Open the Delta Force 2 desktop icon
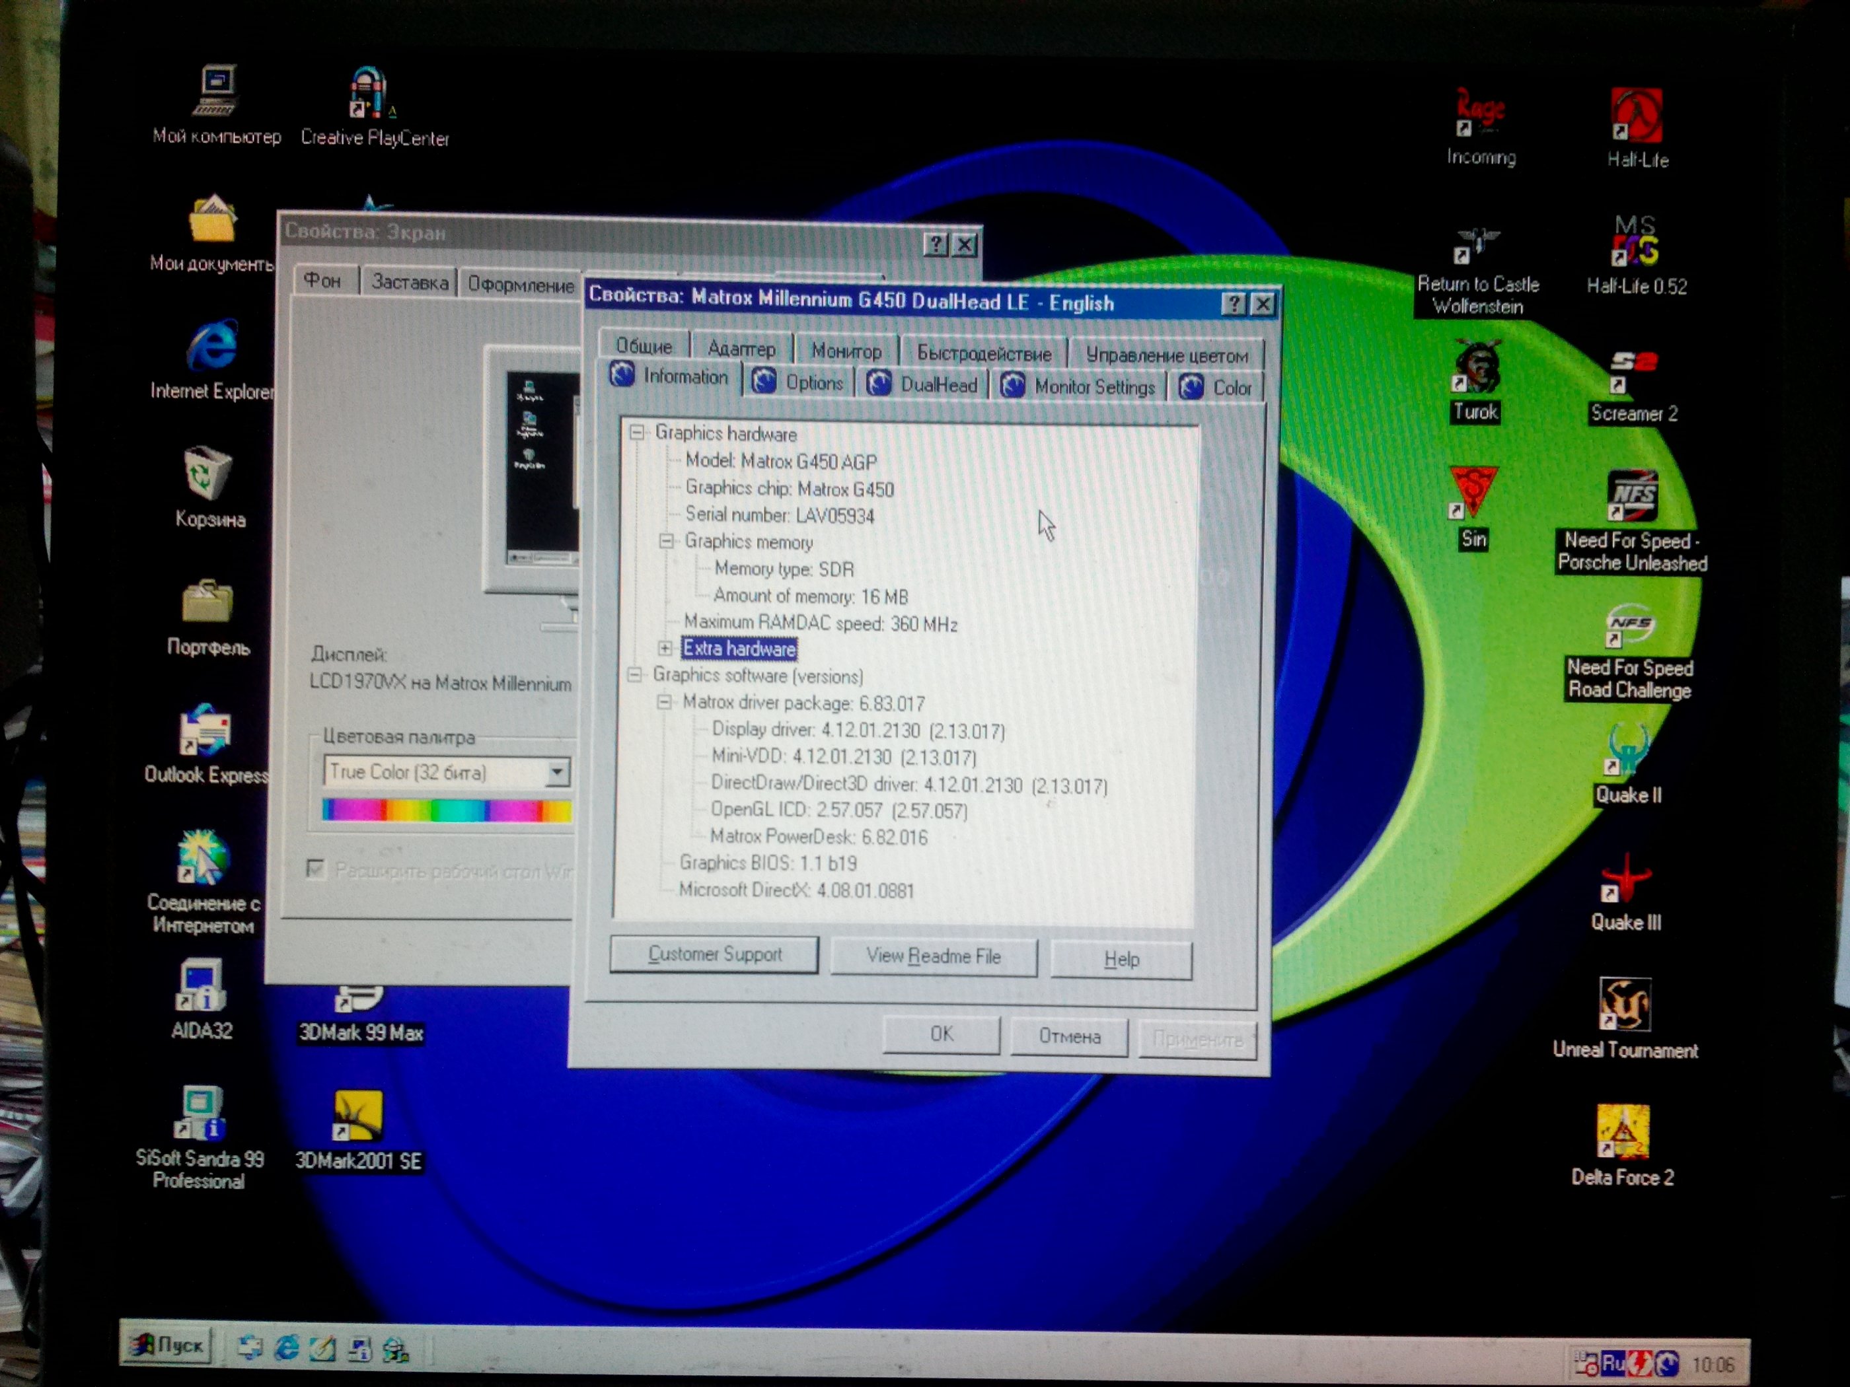 point(1623,1133)
